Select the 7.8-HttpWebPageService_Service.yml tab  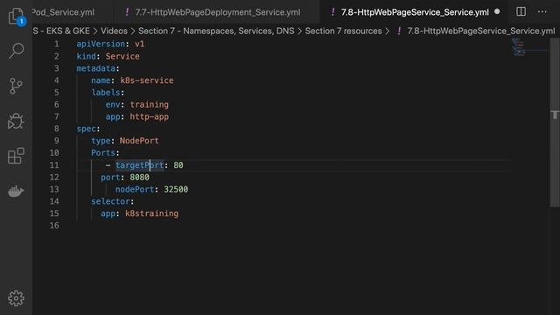point(415,12)
